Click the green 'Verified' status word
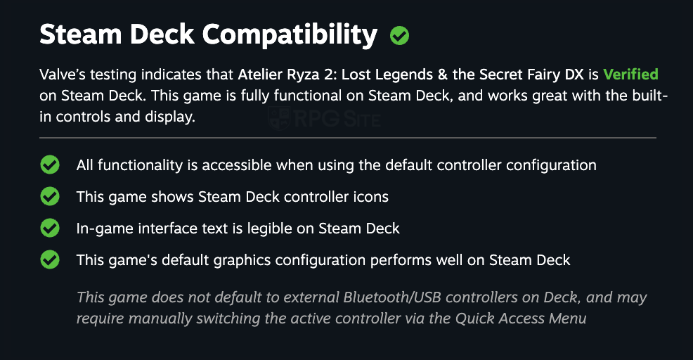Viewport: 693px width, 360px height. [630, 75]
